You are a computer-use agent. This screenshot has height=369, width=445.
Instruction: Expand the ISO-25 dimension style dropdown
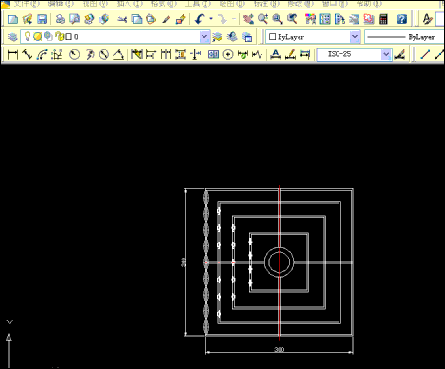(x=386, y=54)
